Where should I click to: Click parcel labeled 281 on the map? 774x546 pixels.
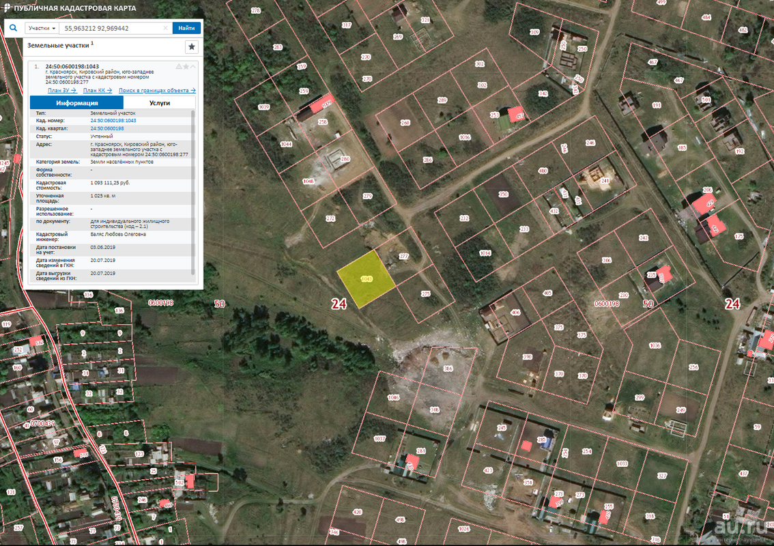(420, 450)
